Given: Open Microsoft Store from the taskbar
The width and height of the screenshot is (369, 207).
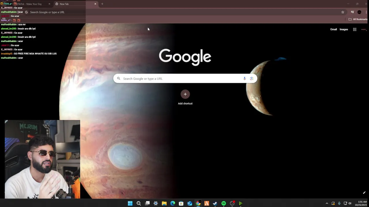Looking at the screenshot, I should [x=181, y=204].
